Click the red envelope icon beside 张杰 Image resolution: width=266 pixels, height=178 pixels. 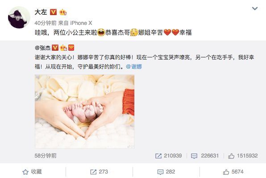(x=71, y=48)
